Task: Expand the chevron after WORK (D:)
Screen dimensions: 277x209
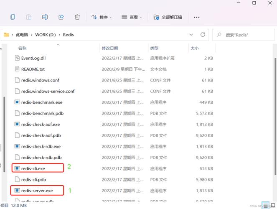Action: click(59, 35)
